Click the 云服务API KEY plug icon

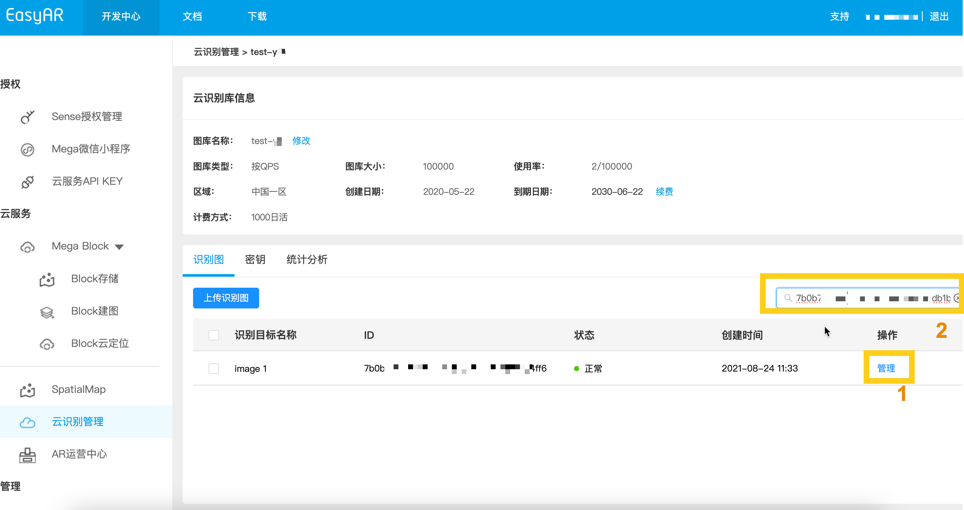(x=27, y=182)
